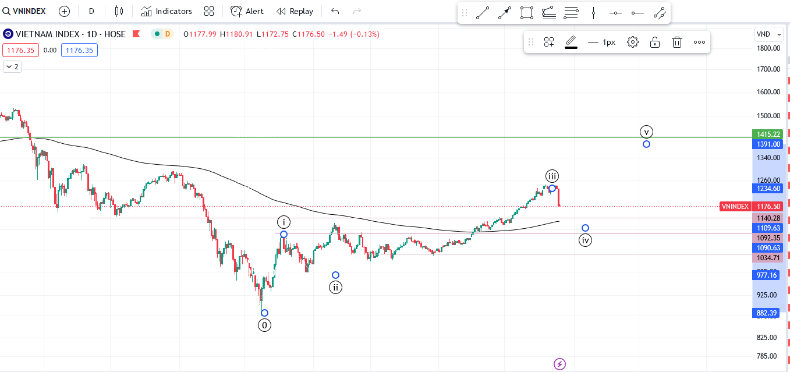This screenshot has width=790, height=372.
Task: Click the 1092.35 price axis label
Action: coord(767,238)
